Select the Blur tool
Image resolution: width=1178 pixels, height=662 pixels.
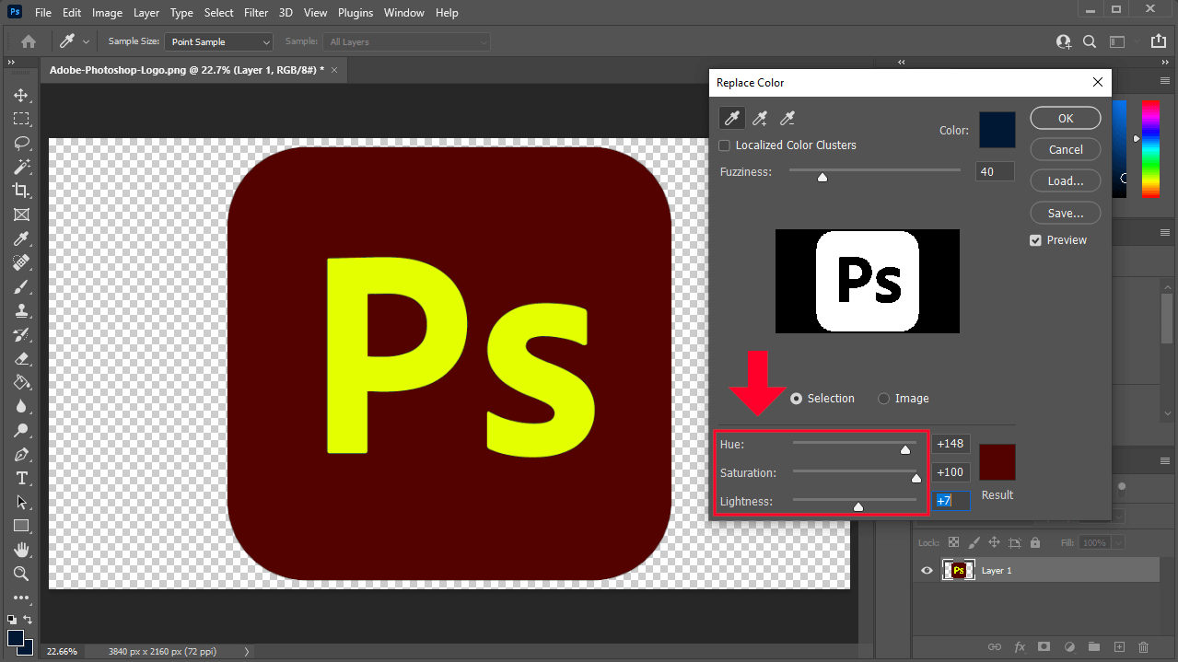(x=21, y=406)
